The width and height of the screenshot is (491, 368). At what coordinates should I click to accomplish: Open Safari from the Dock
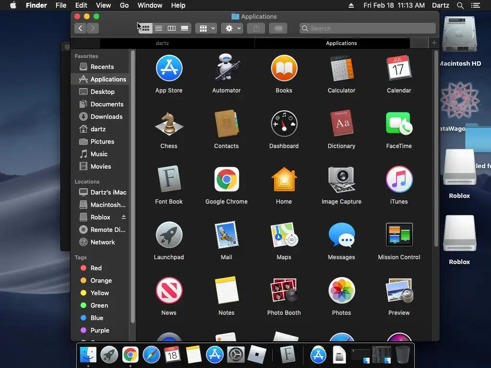coord(152,355)
